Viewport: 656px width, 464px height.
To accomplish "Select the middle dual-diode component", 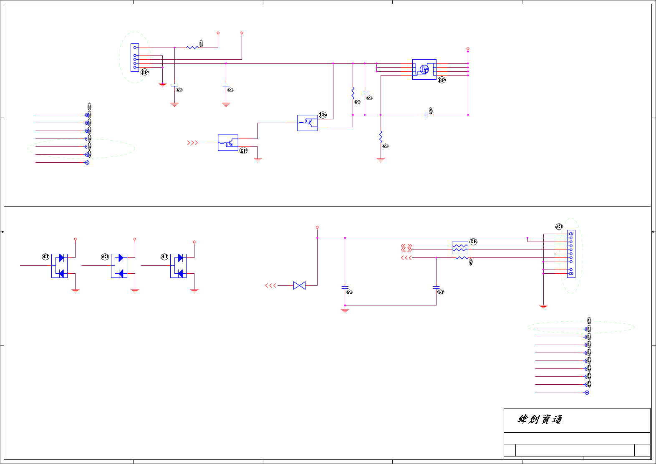I will tap(119, 266).
